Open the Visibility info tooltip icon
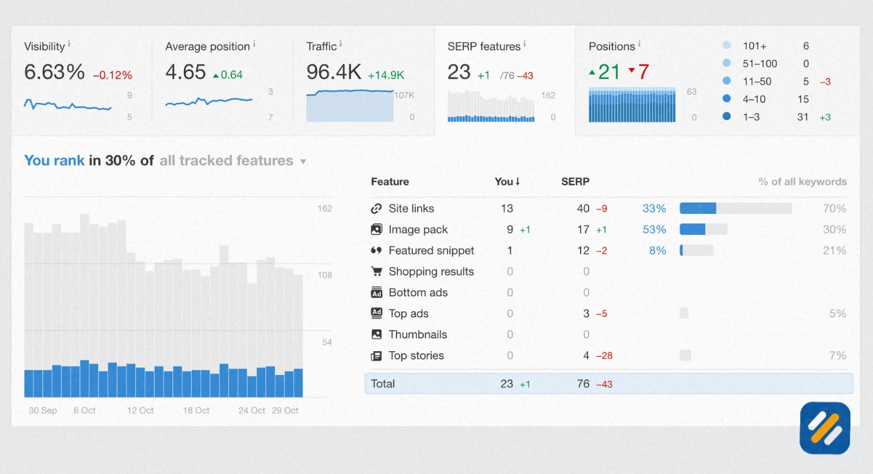 point(69,44)
